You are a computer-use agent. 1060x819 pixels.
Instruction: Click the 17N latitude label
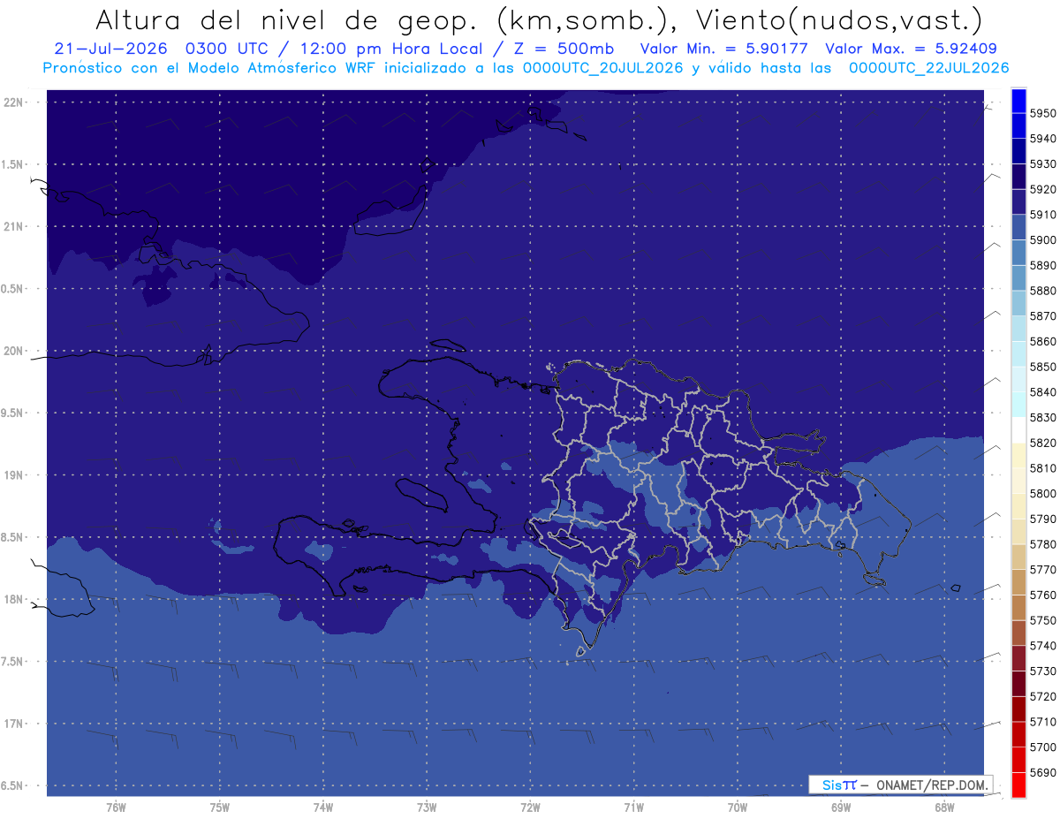click(15, 724)
